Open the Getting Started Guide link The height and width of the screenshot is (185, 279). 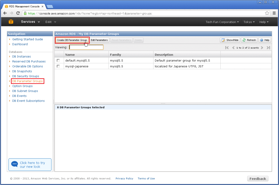28,39
